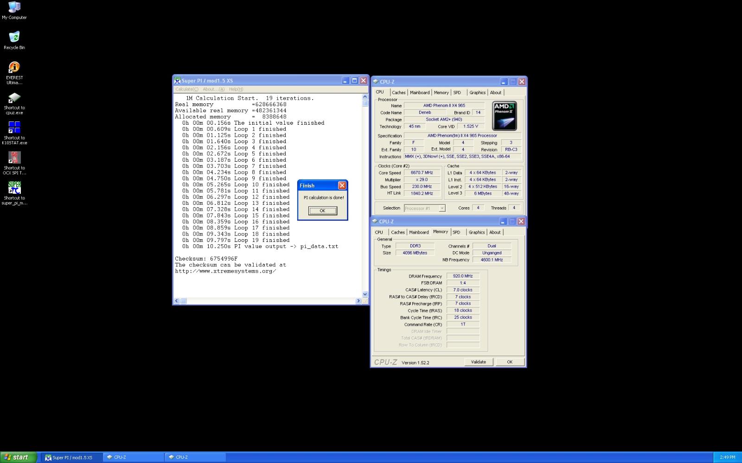742x463 pixels.
Task: Switch to SPD tab in lower CPU-Z
Action: (x=457, y=232)
